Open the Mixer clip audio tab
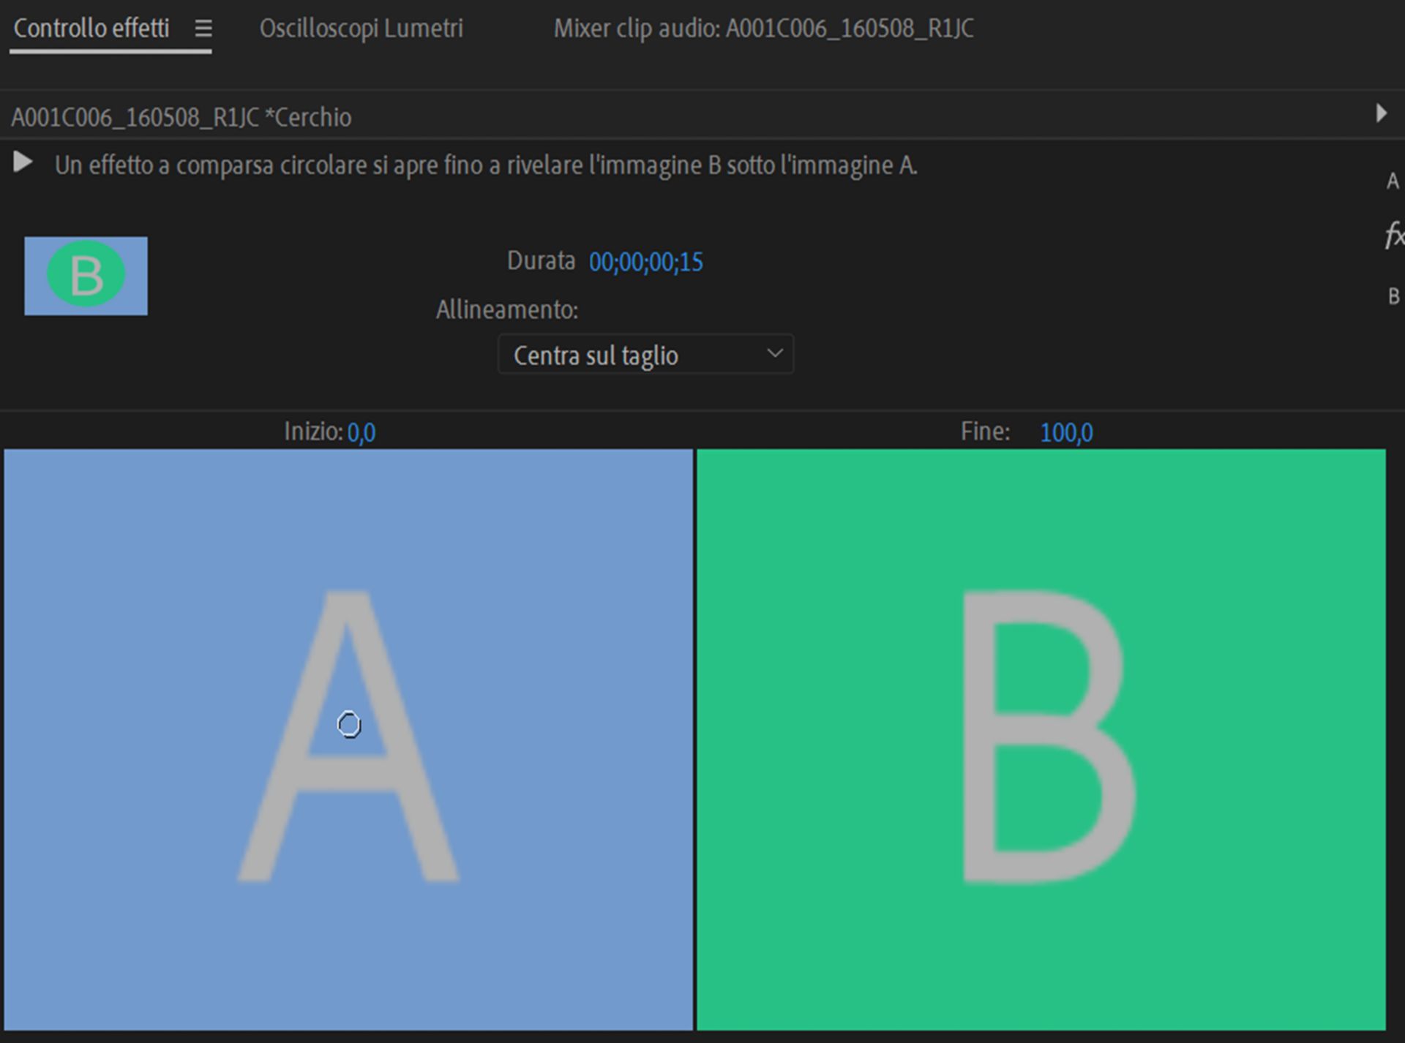 point(763,29)
